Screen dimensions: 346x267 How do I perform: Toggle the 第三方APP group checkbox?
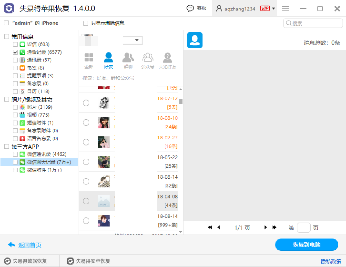pyautogui.click(x=7, y=146)
